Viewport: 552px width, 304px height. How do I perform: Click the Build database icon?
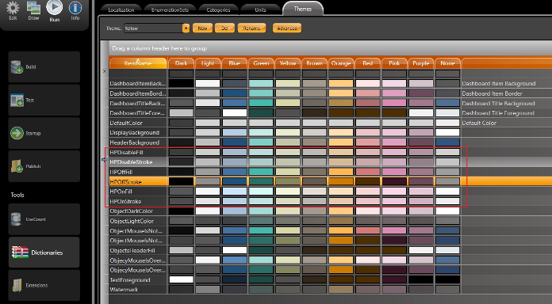17,66
